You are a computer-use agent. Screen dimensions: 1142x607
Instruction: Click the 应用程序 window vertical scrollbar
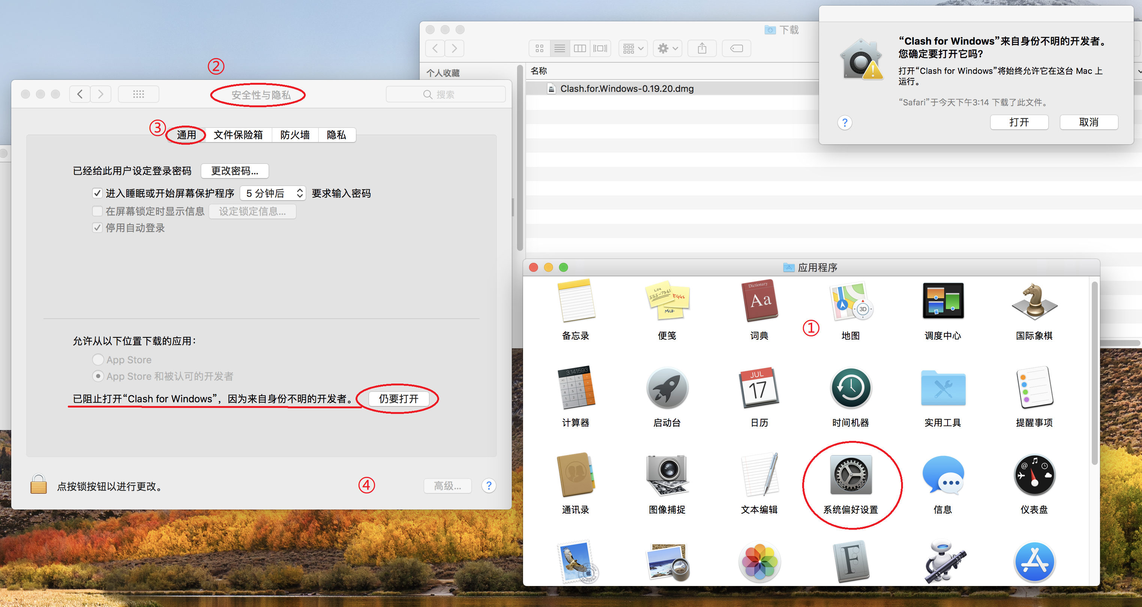1094,373
